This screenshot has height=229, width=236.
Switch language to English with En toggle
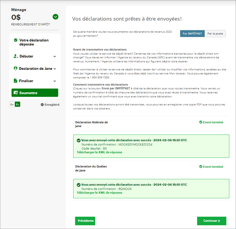pyautogui.click(x=12, y=104)
